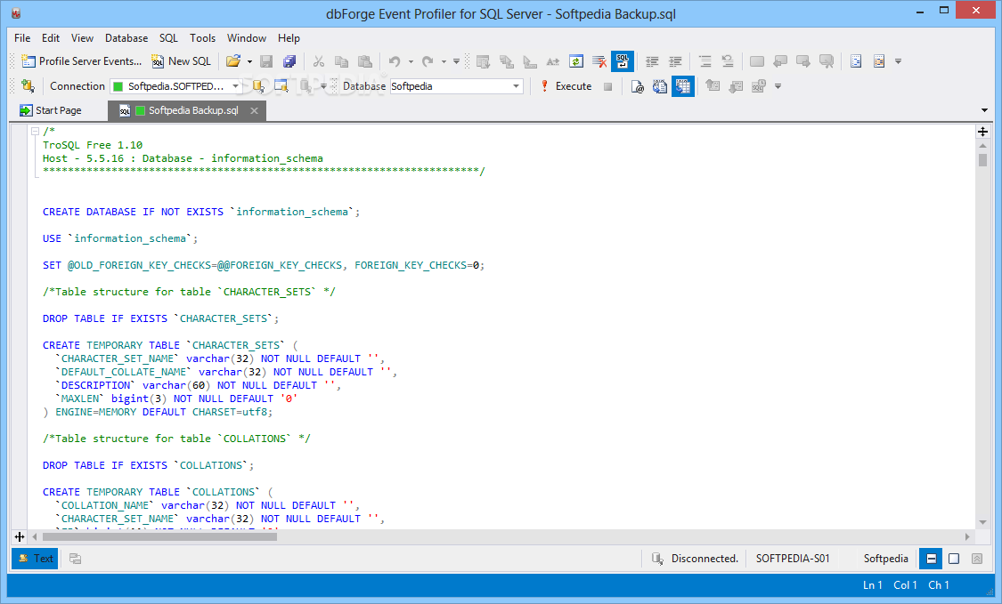Click the document outline icon with blue lines
The image size is (1002, 604).
point(856,61)
